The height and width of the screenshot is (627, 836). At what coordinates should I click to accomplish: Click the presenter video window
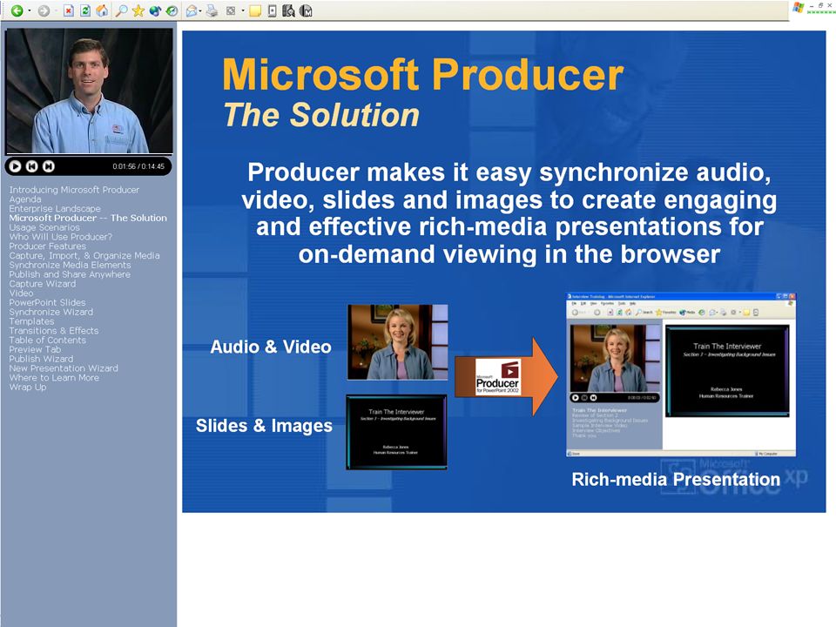point(89,91)
